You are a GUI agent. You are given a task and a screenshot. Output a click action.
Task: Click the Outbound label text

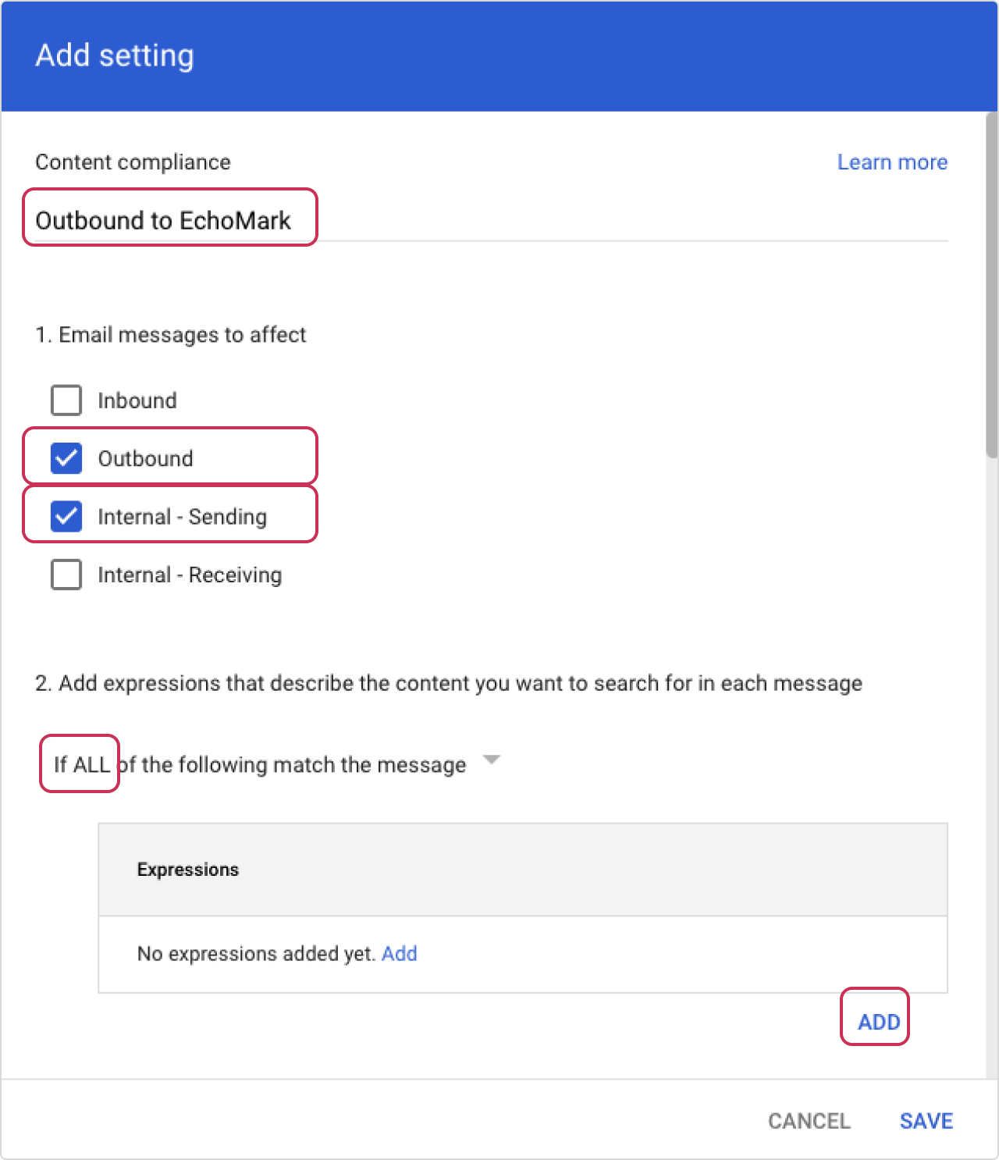[x=145, y=458]
